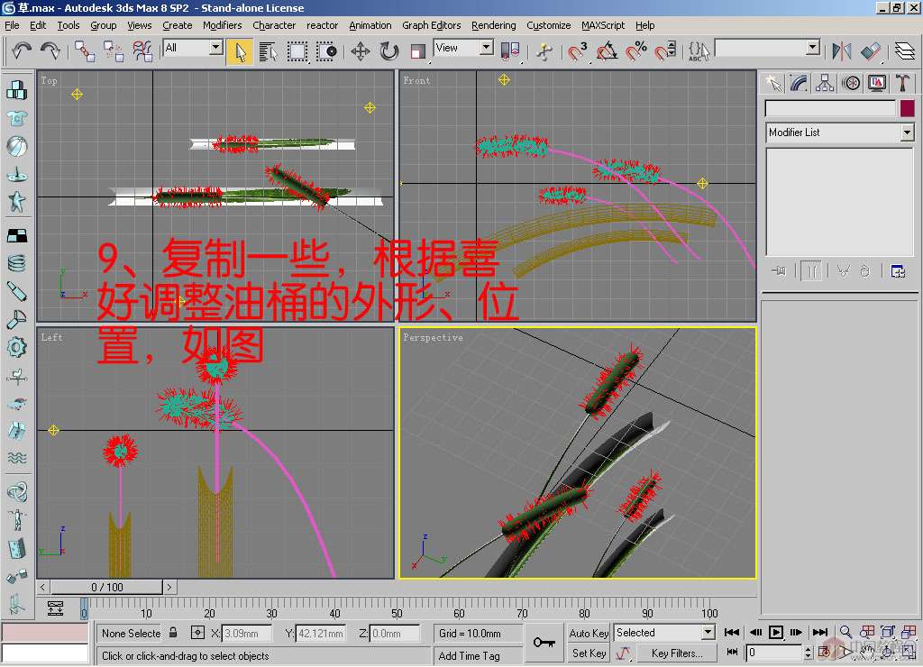Activate the Select and Rotate tool
This screenshot has height=667, width=923.
pos(389,51)
